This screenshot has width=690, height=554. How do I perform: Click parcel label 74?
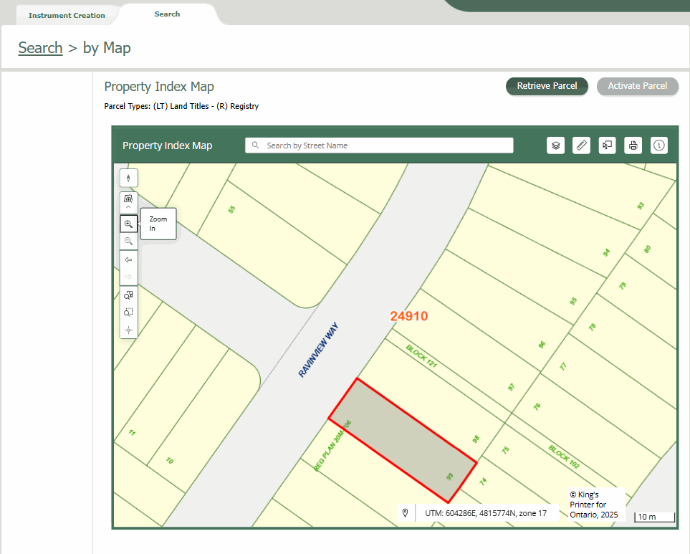483,482
